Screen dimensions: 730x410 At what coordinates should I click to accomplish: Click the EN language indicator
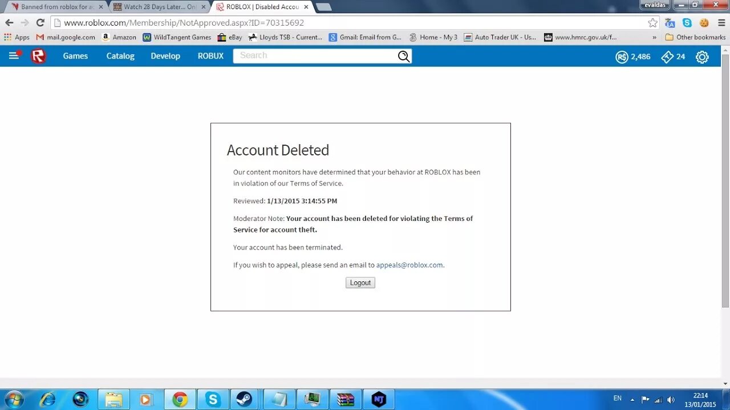618,399
